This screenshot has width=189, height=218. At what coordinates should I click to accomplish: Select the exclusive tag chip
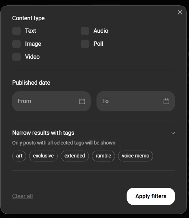click(43, 156)
